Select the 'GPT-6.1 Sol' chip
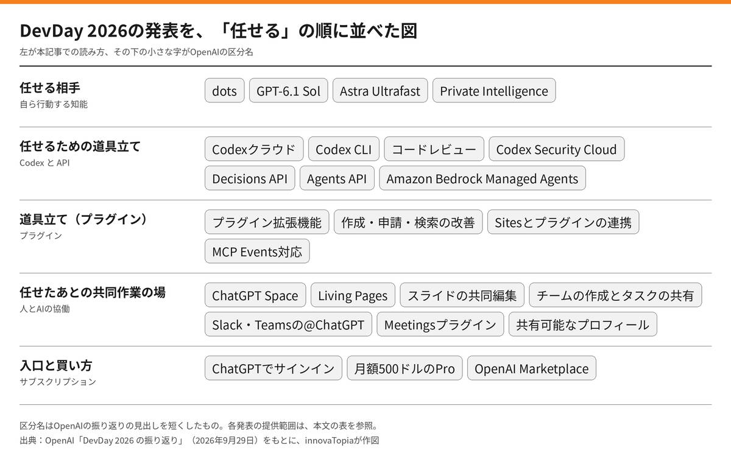This screenshot has width=731, height=453. pos(288,91)
